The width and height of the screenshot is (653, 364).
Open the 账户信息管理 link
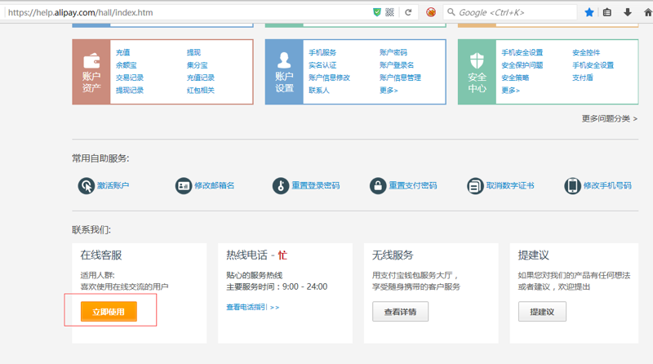pos(400,78)
